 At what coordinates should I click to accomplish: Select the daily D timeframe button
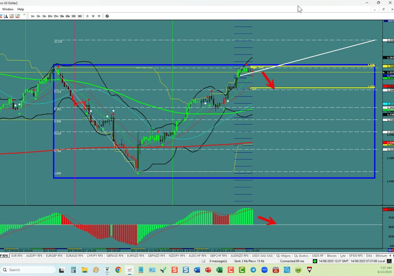(87, 16)
